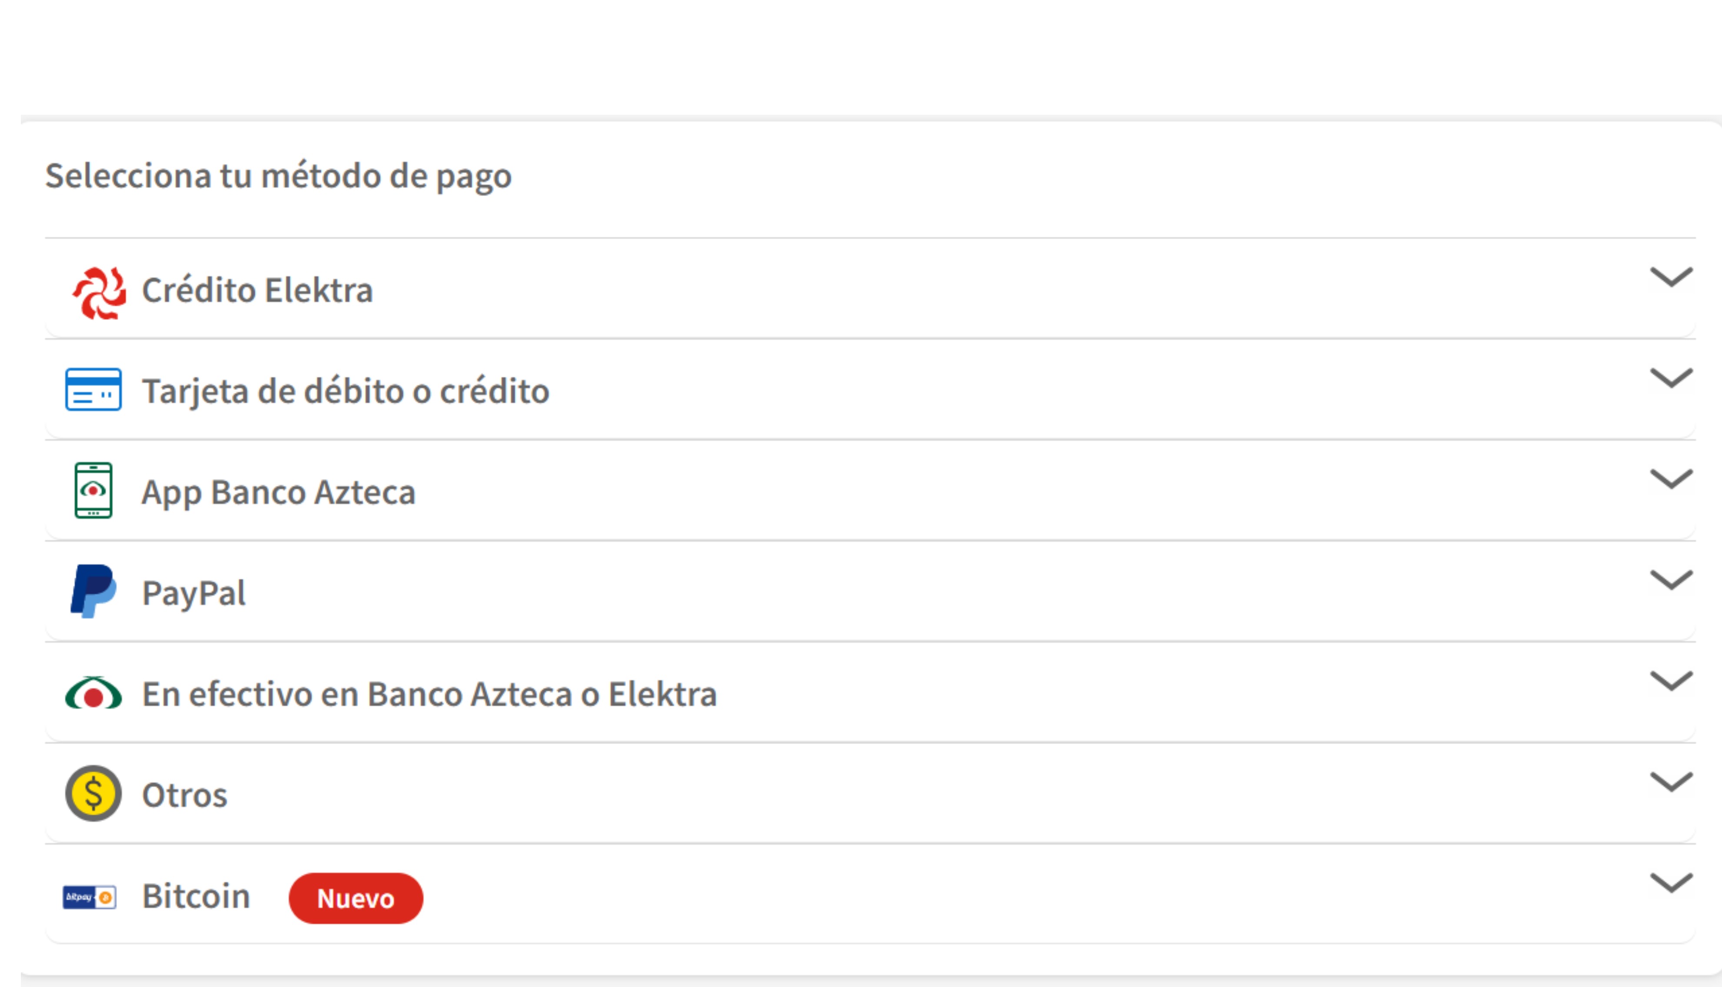Viewport: 1722px width, 987px height.
Task: Expand the cash payment chevron
Action: click(x=1671, y=681)
